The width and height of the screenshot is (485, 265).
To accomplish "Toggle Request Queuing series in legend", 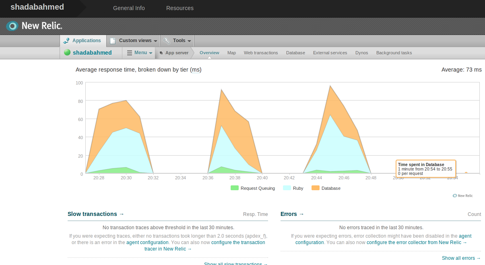I will tap(235, 188).
